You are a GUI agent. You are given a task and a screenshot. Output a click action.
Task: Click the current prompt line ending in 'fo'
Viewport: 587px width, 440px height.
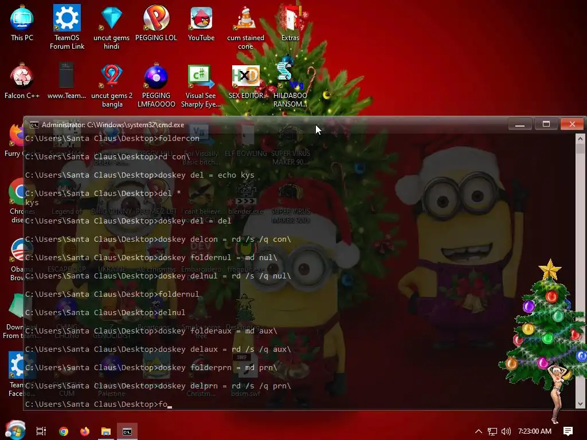click(x=99, y=404)
